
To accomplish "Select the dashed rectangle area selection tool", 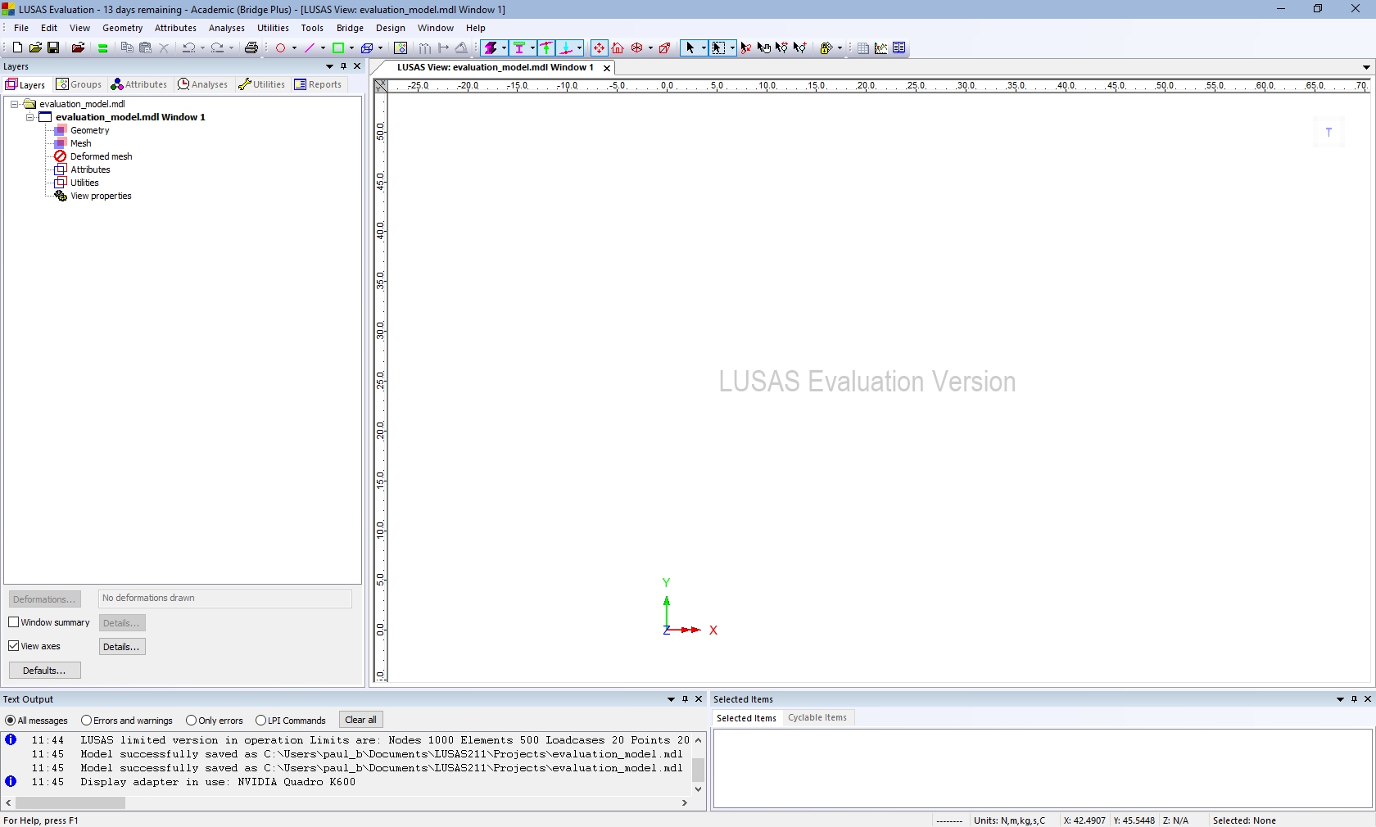I will coord(718,48).
